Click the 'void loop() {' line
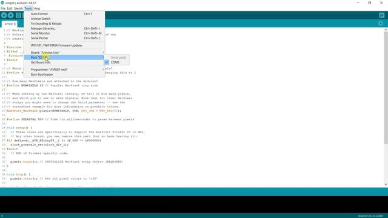388x218 pixels. tap(19, 174)
